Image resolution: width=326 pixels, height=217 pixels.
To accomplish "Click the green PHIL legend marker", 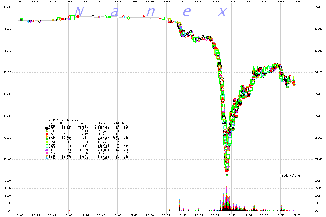I will pyautogui.click(x=47, y=139).
